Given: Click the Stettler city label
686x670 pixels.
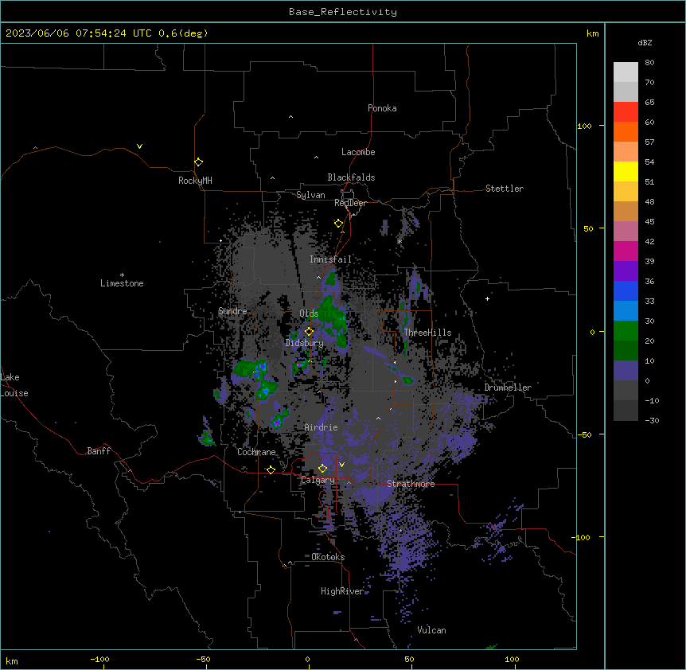Looking at the screenshot, I should pyautogui.click(x=505, y=189).
